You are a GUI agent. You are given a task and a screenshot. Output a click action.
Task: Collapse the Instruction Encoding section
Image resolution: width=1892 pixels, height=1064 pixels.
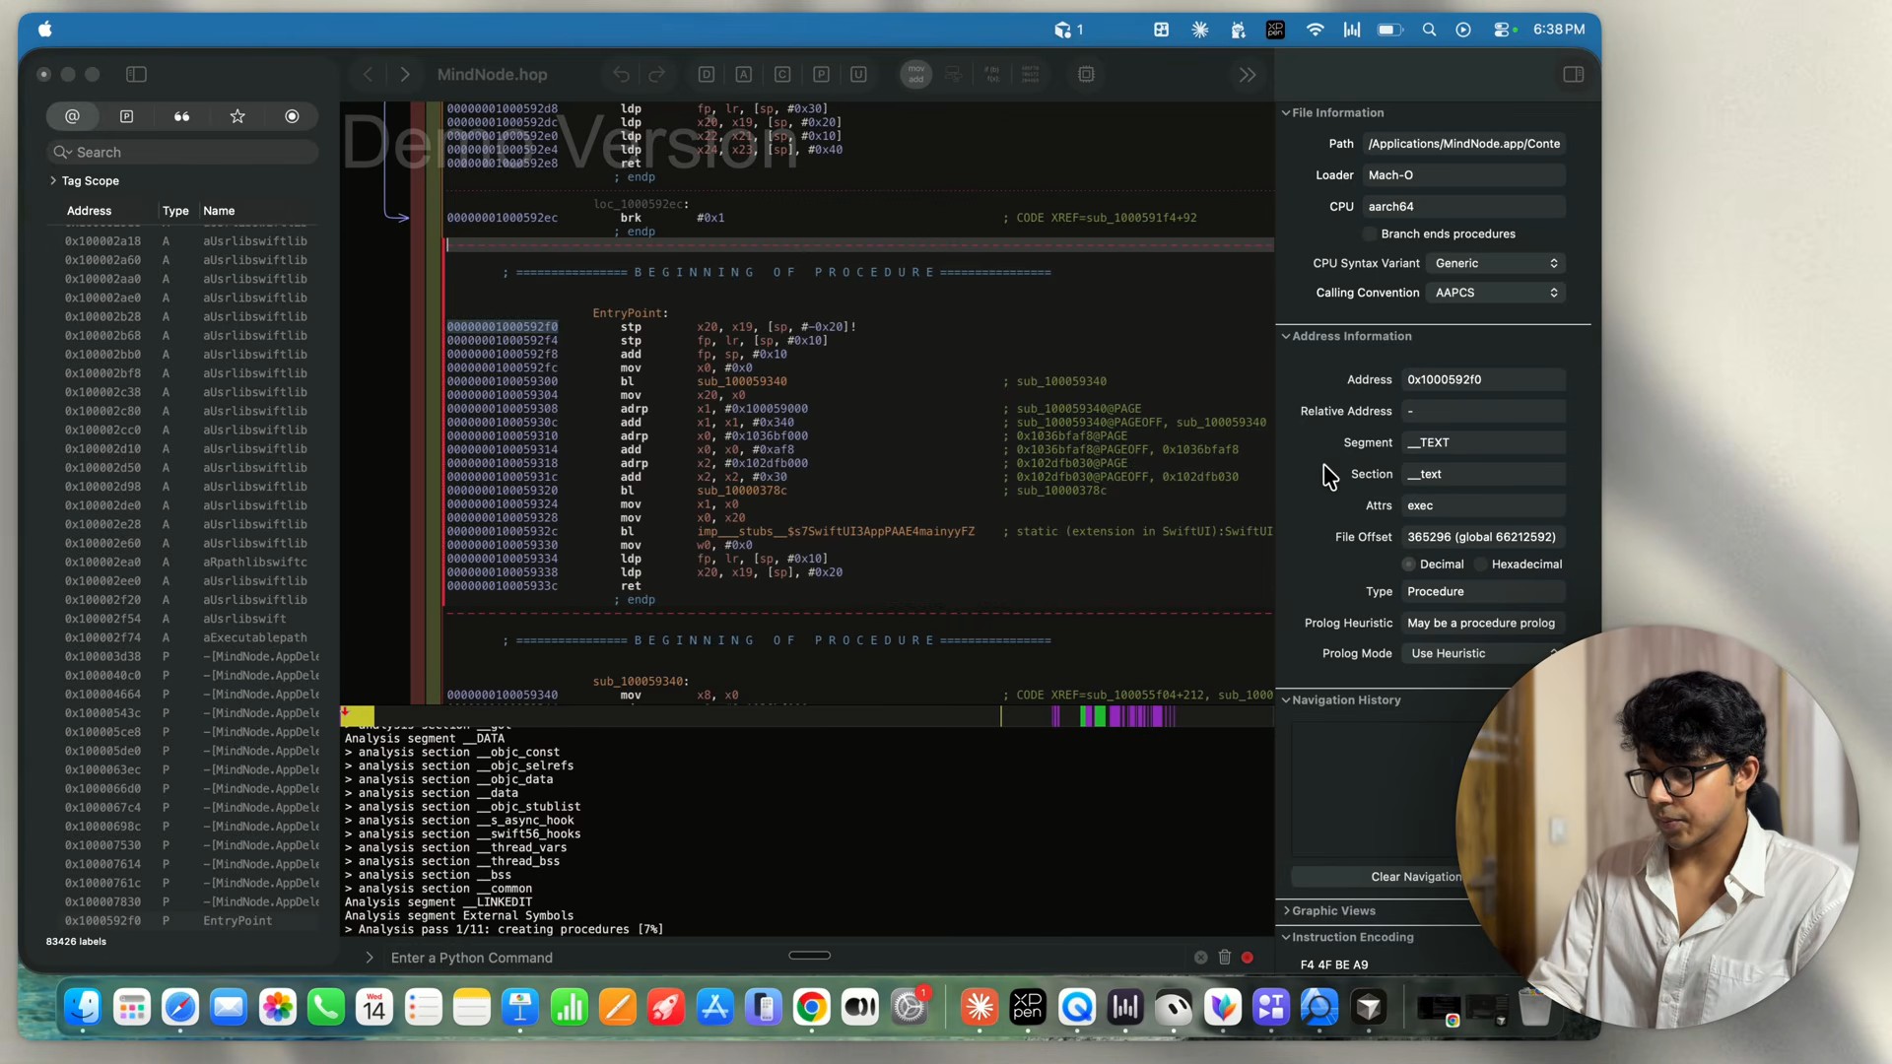click(1286, 937)
